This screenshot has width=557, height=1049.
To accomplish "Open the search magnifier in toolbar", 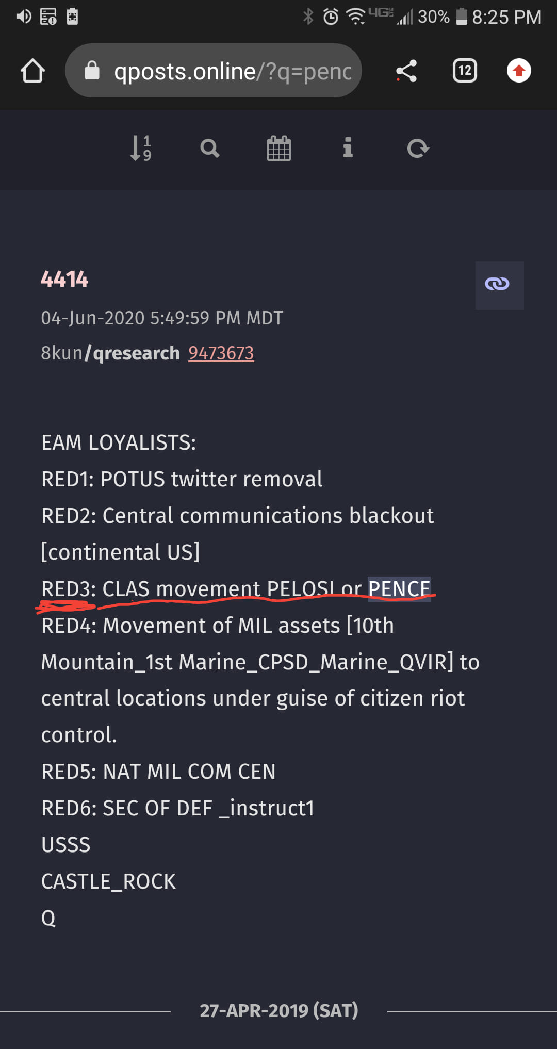I will (x=209, y=149).
